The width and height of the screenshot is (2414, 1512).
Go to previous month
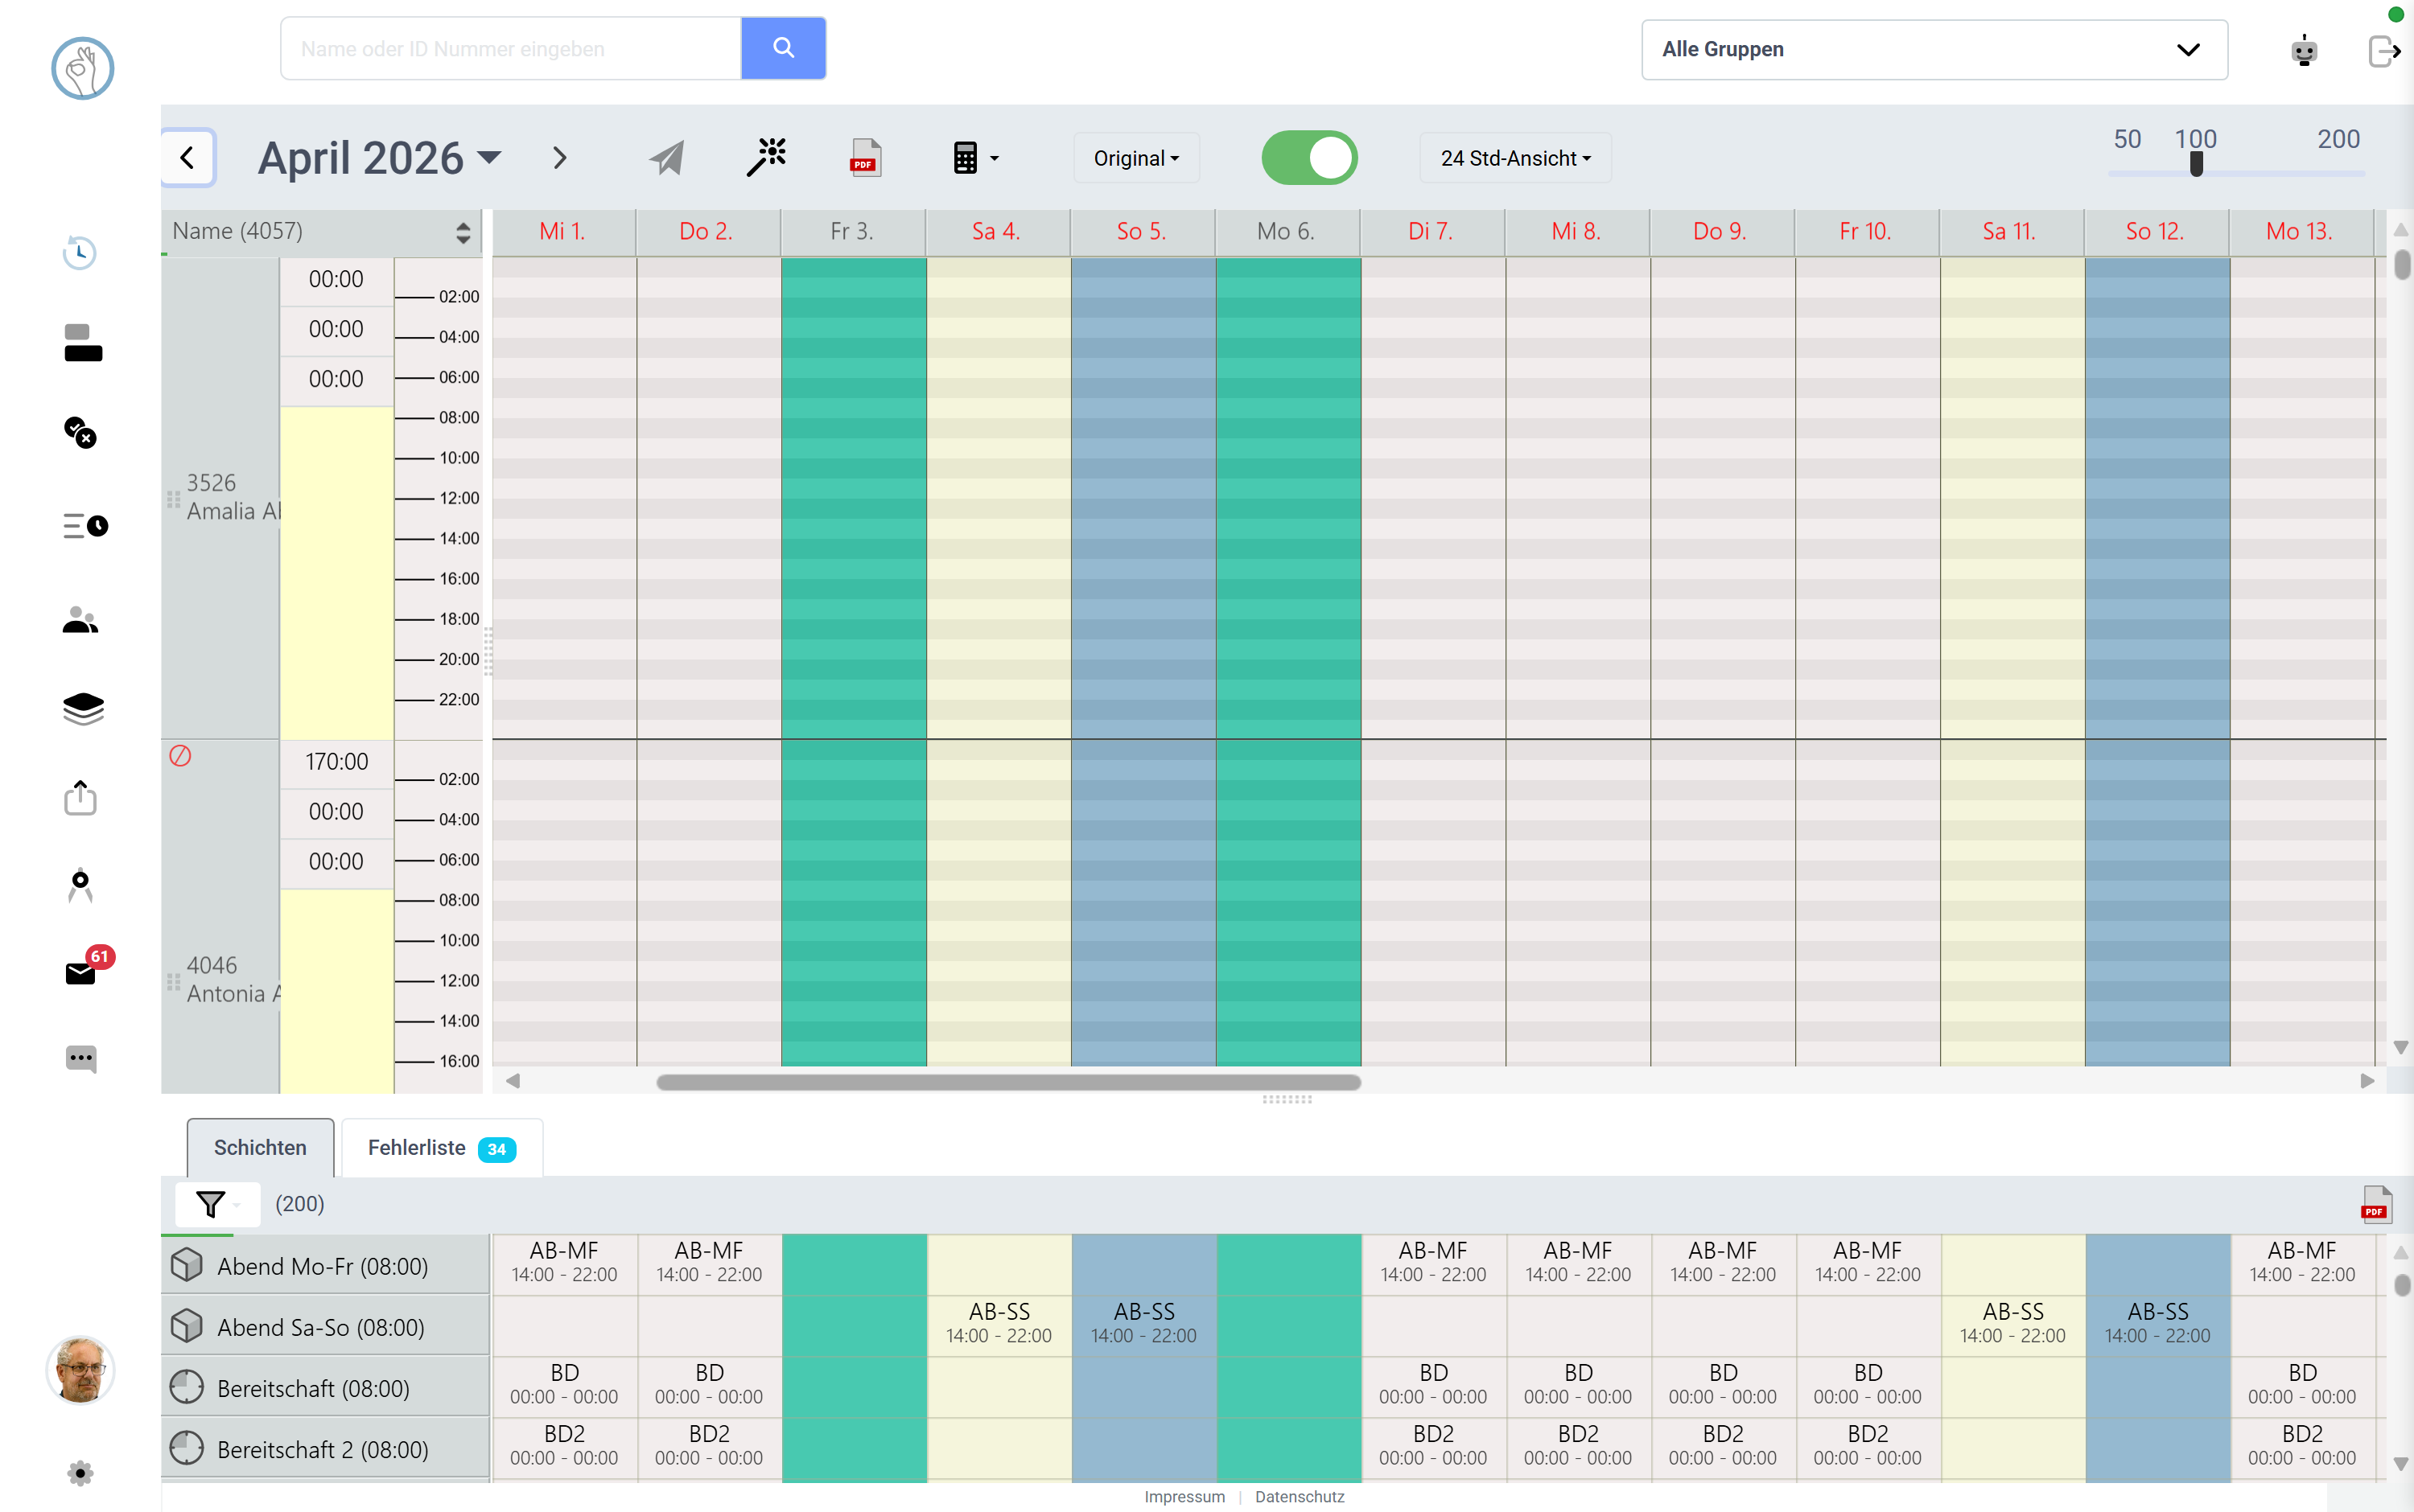pyautogui.click(x=187, y=158)
